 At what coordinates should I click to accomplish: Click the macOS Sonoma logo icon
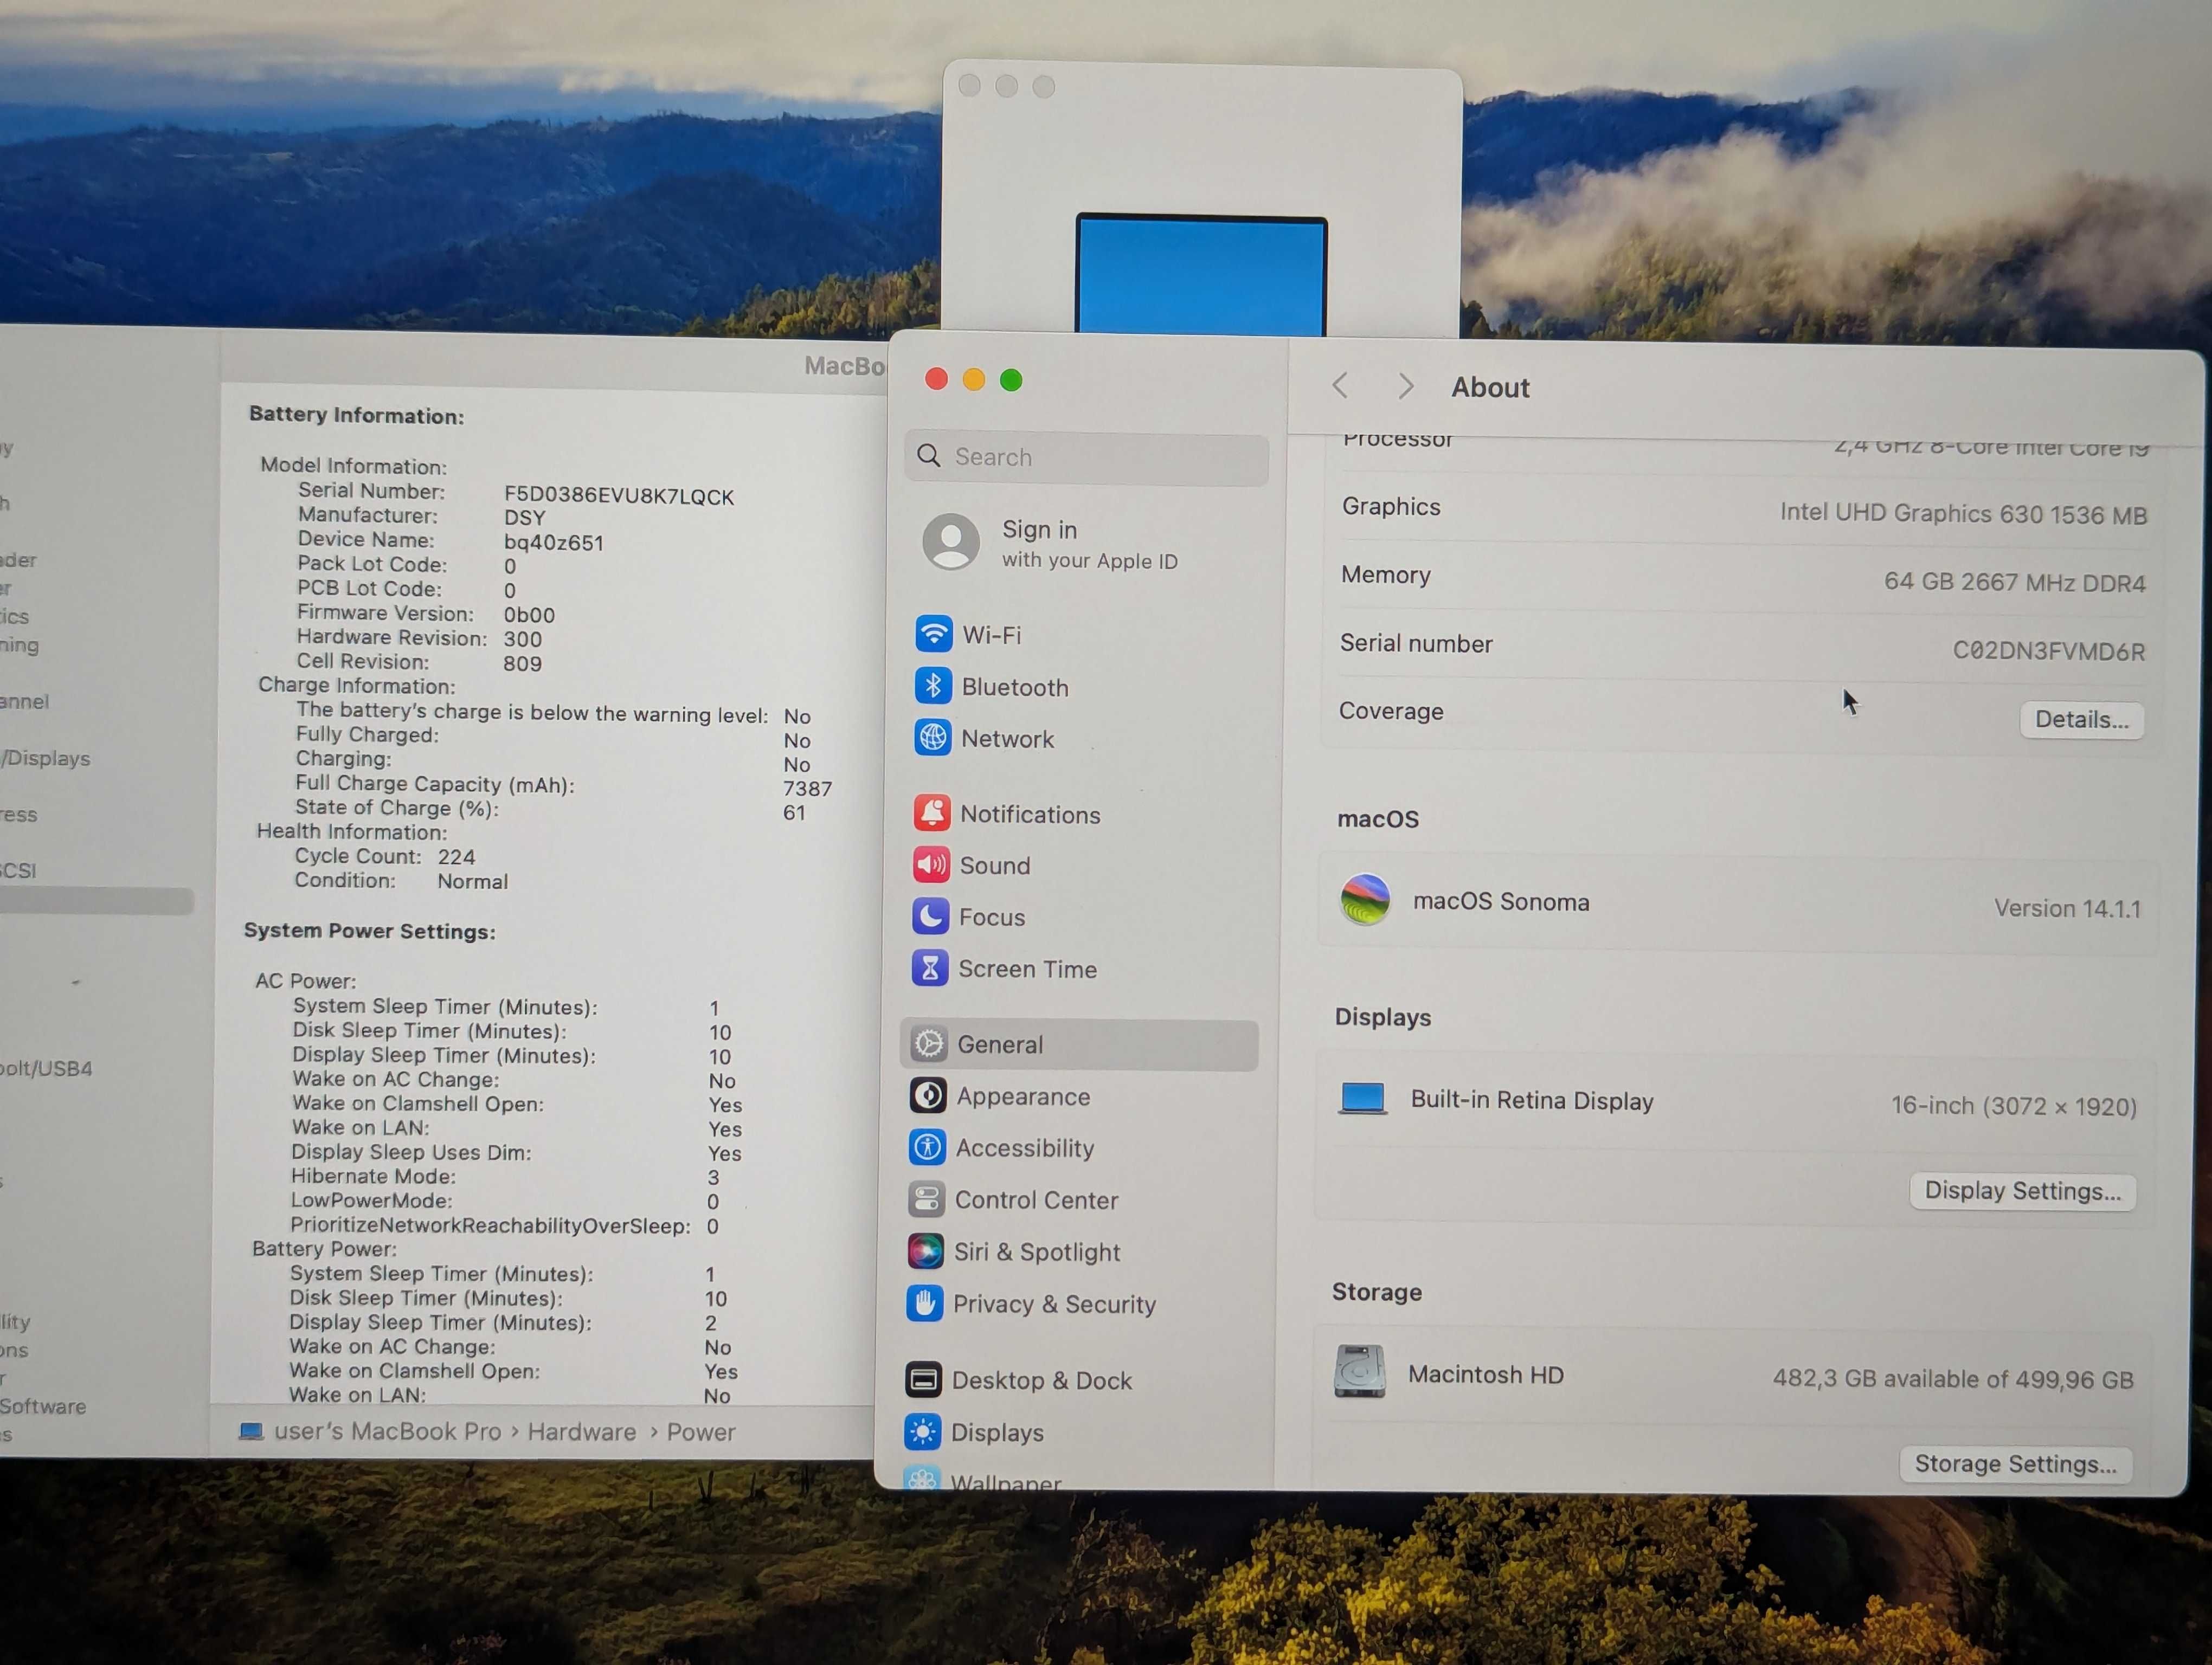pyautogui.click(x=1365, y=899)
